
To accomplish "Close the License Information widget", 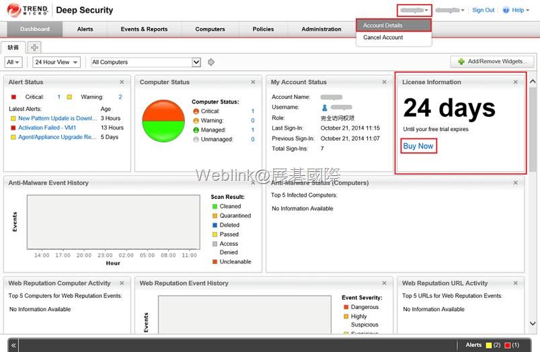I will click(515, 82).
